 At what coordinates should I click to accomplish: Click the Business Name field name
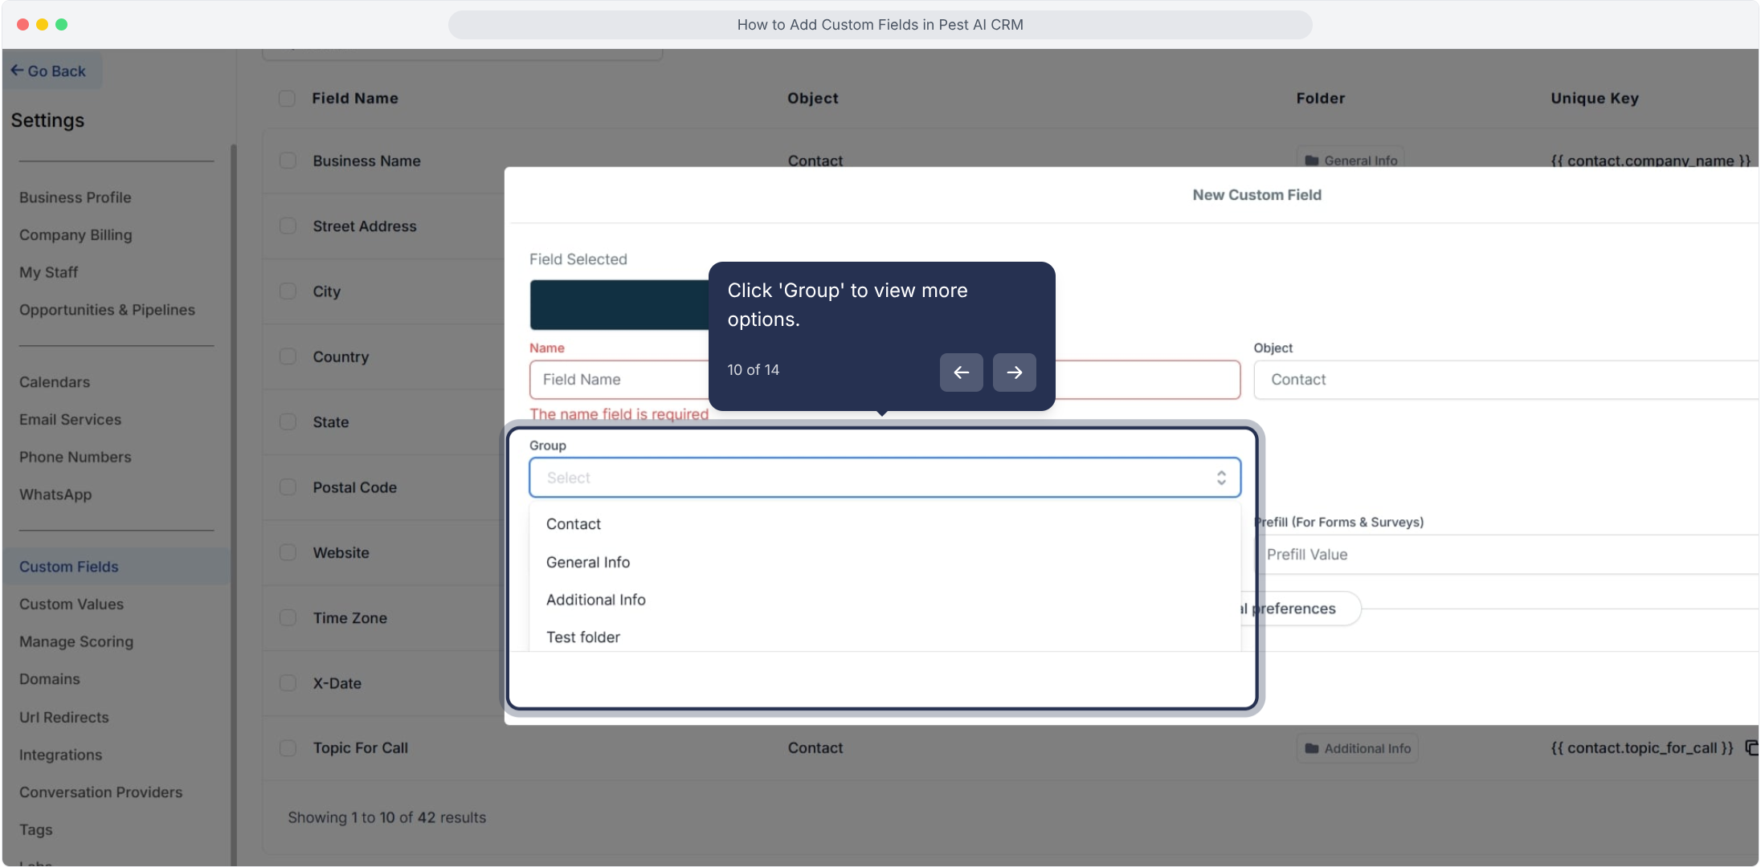[367, 161]
